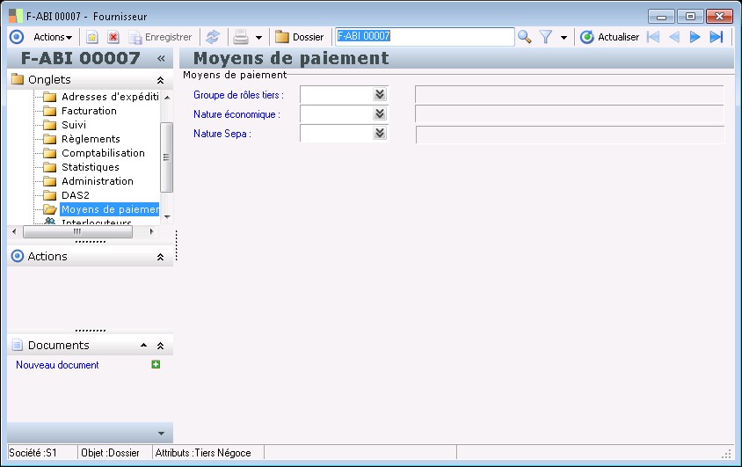Collapse the Documents section
This screenshot has width=742, height=467.
(x=160, y=346)
